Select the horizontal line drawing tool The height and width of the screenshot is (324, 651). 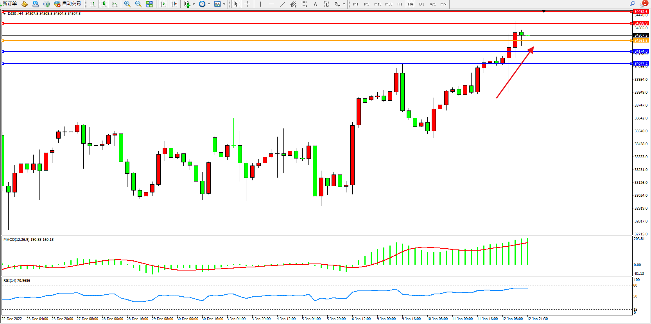click(271, 4)
